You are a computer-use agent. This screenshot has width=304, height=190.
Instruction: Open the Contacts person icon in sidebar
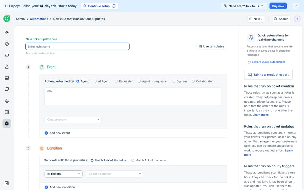coord(7,66)
